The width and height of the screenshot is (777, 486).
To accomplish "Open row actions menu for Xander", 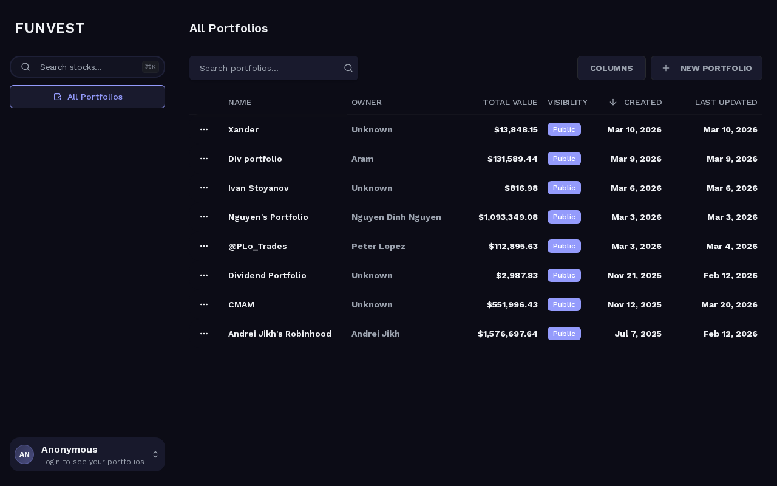I will click(x=204, y=129).
